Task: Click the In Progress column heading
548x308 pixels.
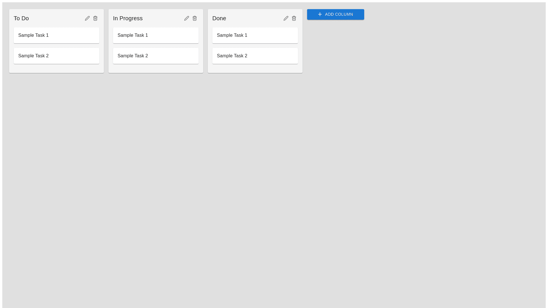Action: pyautogui.click(x=128, y=18)
